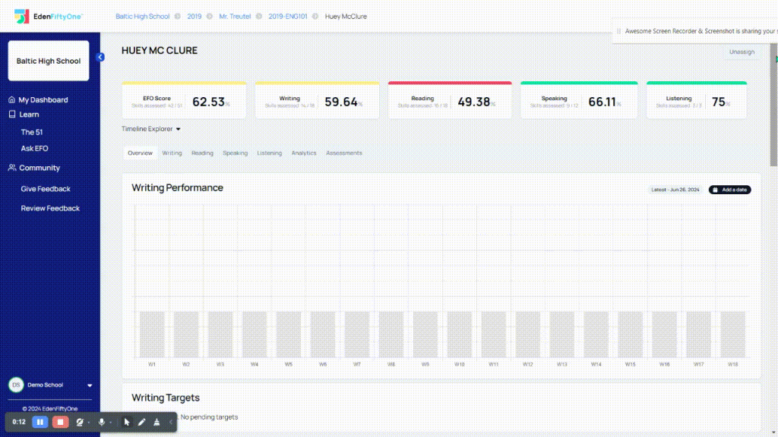Click the My Dashboard home icon
778x437 pixels.
point(11,100)
